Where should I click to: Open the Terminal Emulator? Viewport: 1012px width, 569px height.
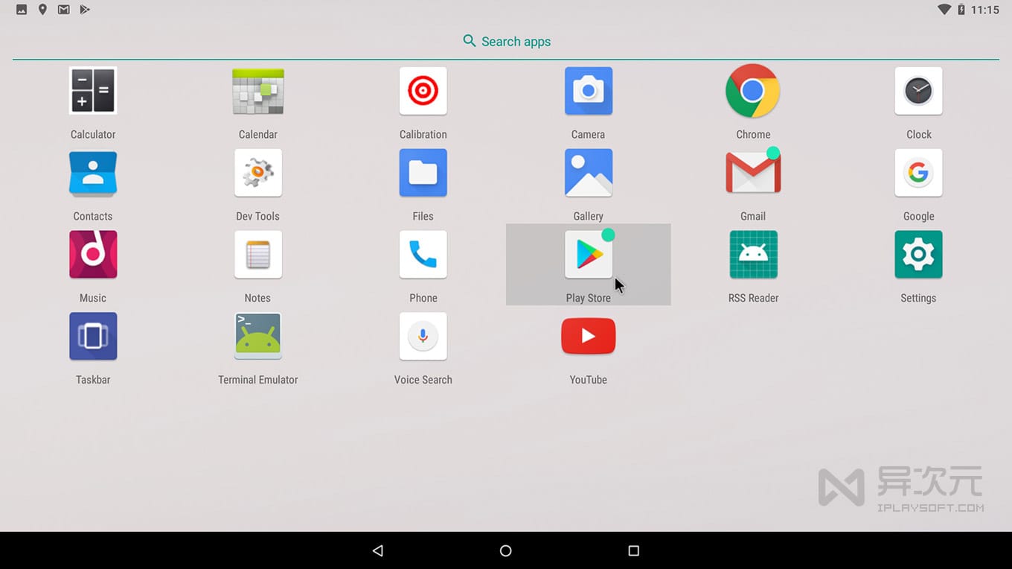click(257, 336)
